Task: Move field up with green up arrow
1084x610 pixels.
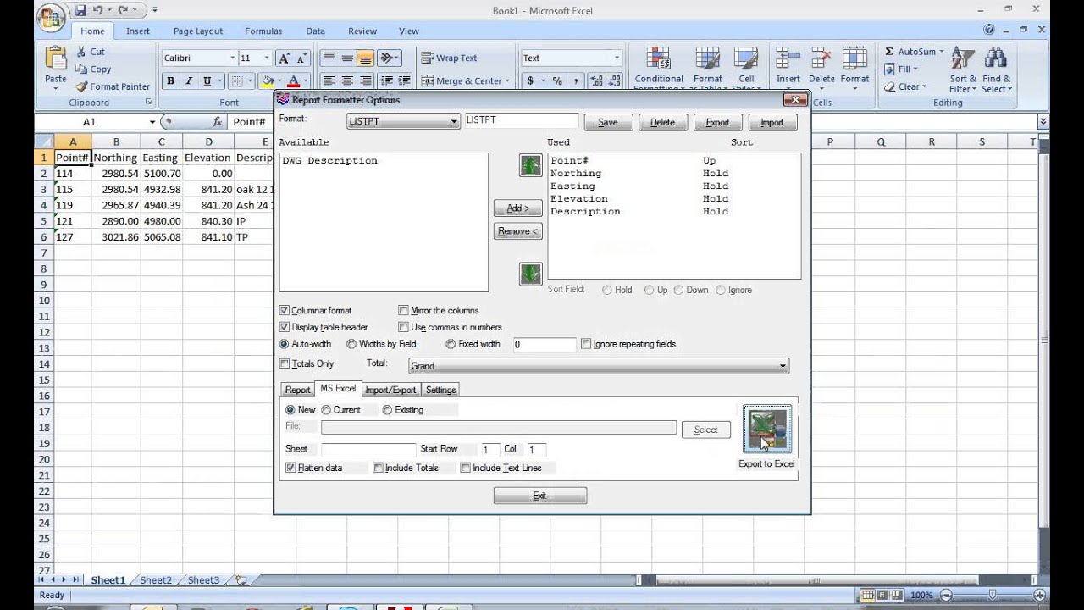Action: pyautogui.click(x=530, y=165)
